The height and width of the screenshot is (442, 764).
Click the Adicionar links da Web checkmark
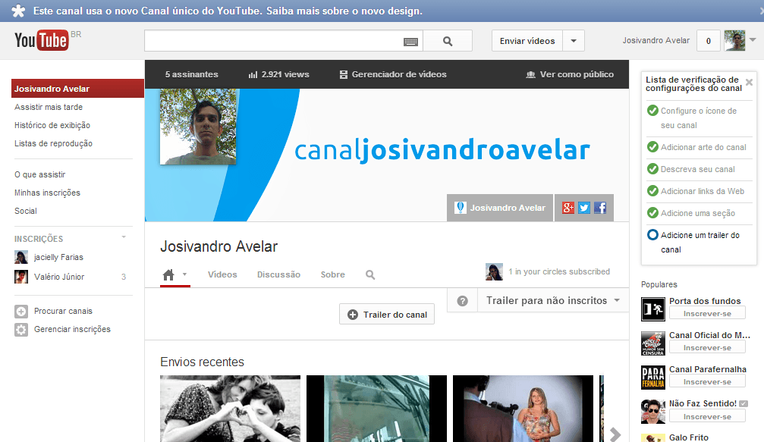point(652,191)
